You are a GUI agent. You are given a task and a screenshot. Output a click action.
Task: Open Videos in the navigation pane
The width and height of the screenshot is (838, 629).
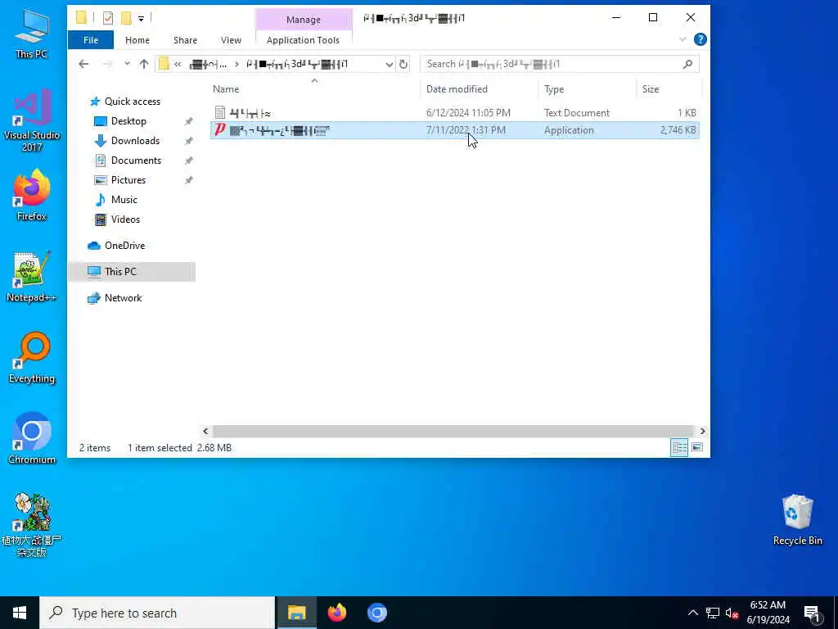tap(125, 219)
